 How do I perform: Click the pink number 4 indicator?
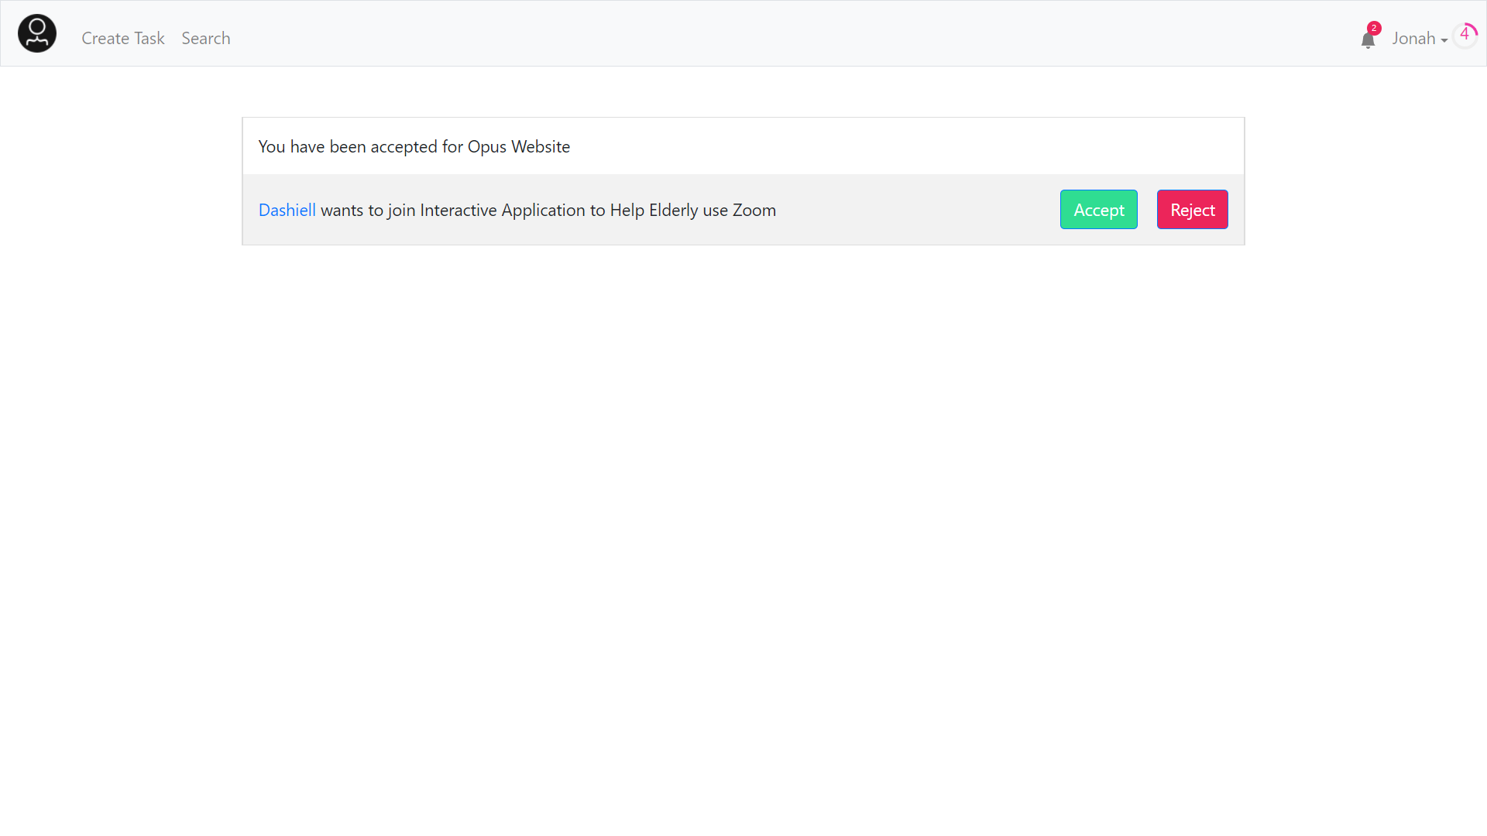[x=1464, y=34]
